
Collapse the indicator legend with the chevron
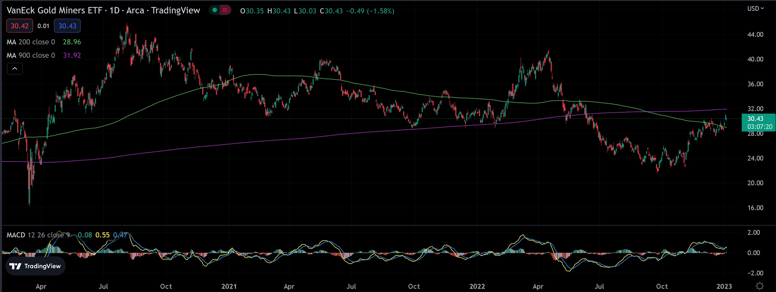coord(15,69)
